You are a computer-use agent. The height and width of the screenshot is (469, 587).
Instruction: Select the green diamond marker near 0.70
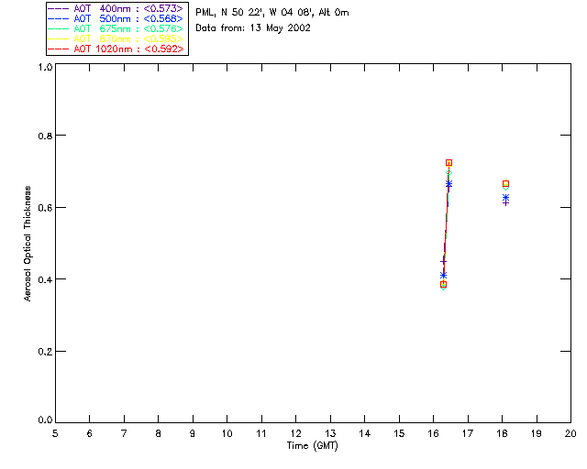(x=449, y=173)
